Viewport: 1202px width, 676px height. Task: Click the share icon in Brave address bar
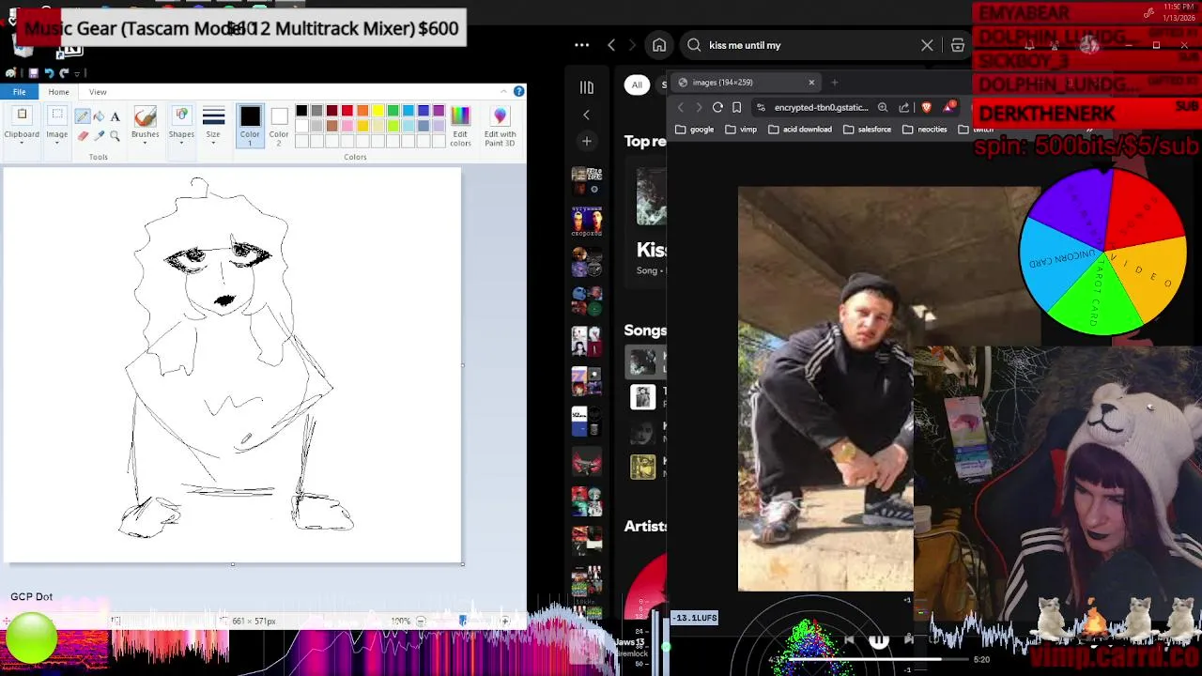click(x=903, y=107)
